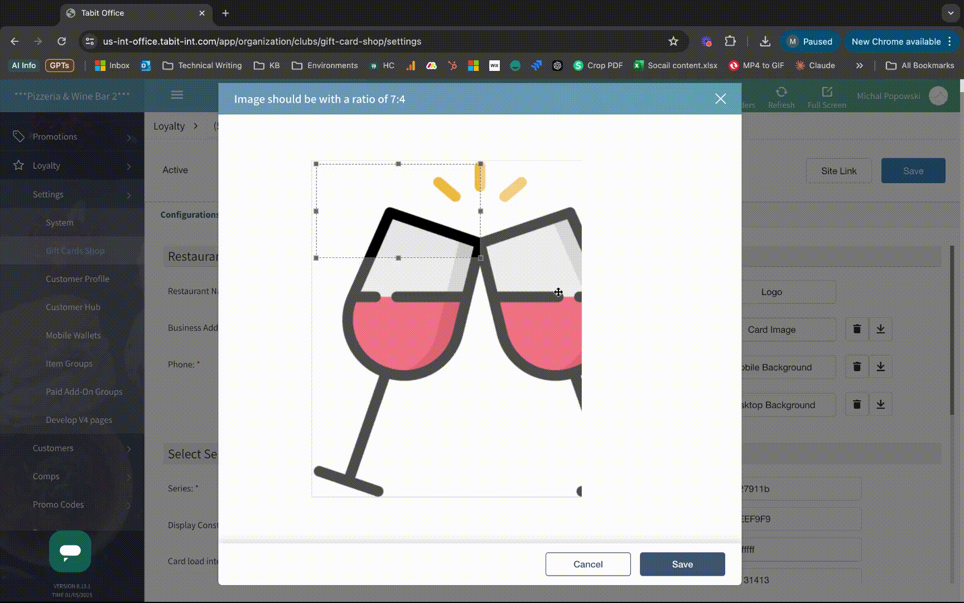Close the image ratio dialog
Image resolution: width=964 pixels, height=603 pixels.
(720, 99)
